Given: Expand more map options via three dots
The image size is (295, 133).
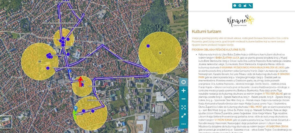Looking at the screenshot, I should (x=184, y=124).
